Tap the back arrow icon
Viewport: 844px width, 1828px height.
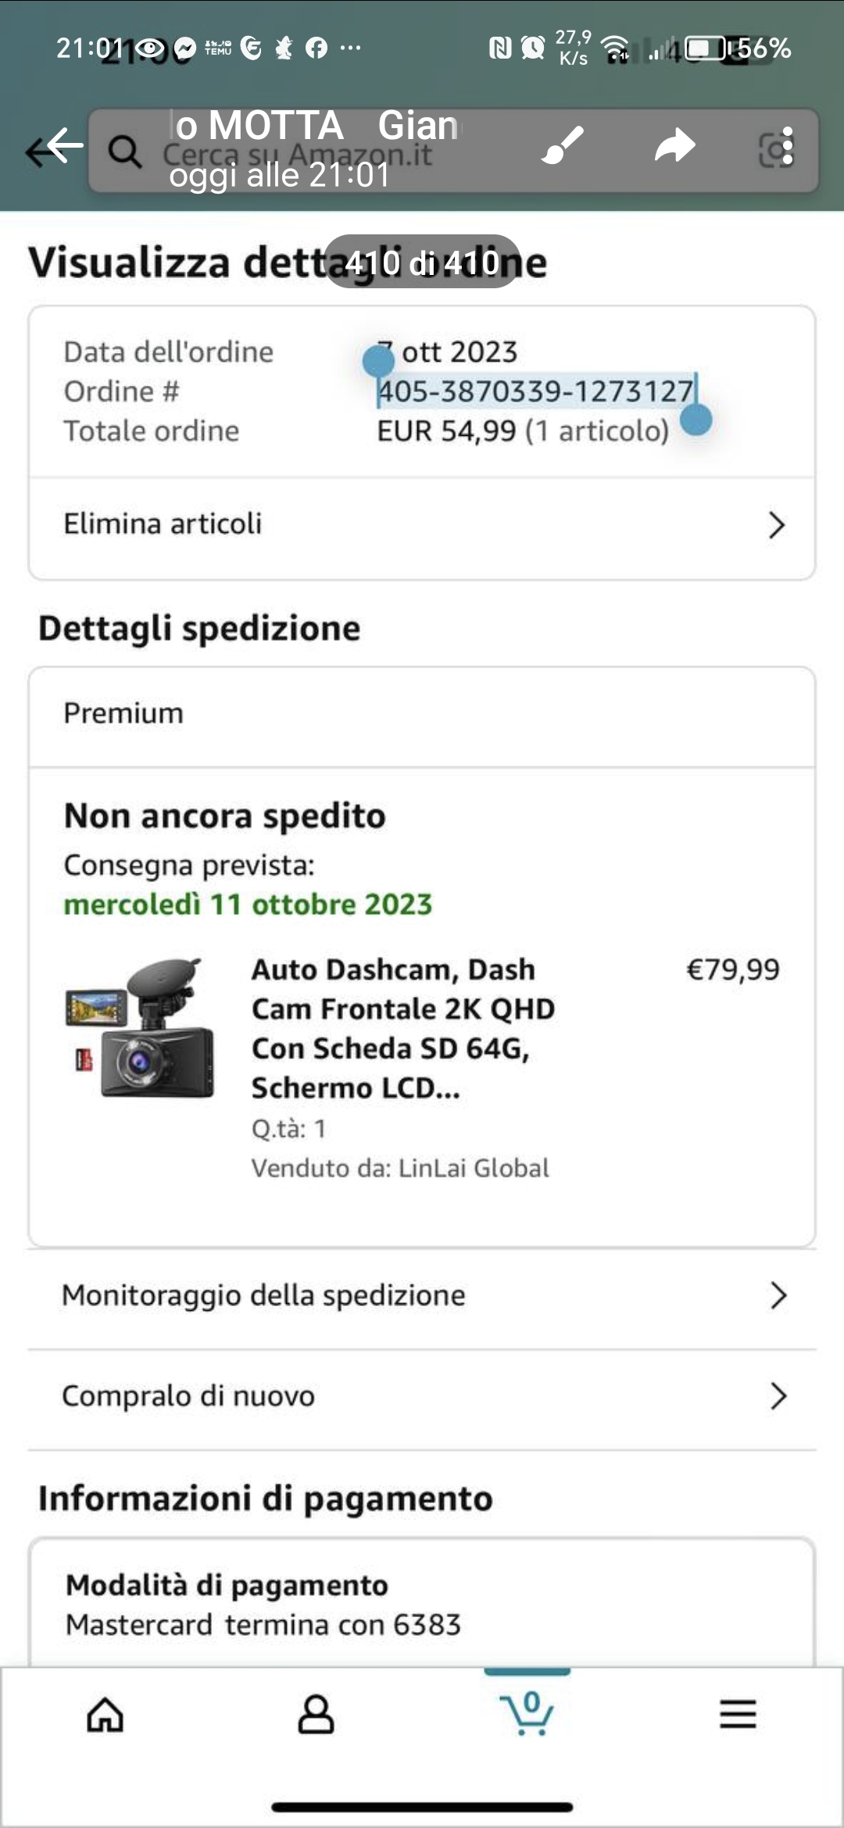click(x=55, y=147)
